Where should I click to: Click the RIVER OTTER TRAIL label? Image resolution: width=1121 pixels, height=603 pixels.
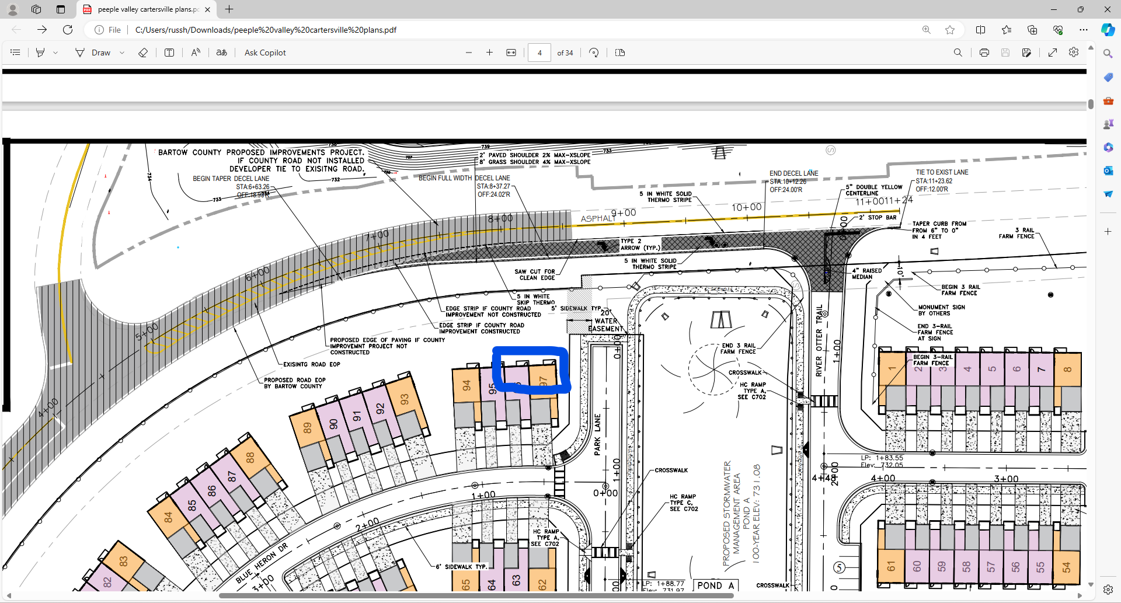point(819,340)
